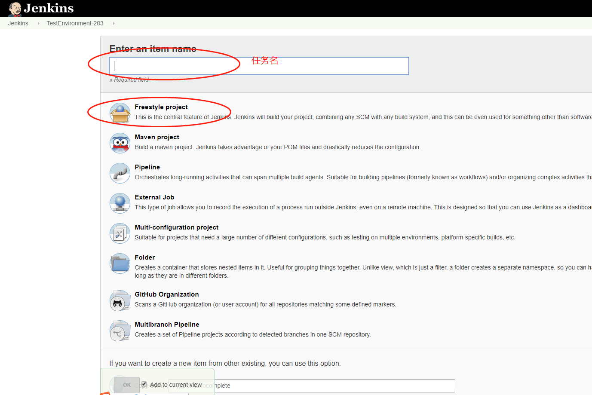Pick the Multi-configuration project icon
Image resolution: width=592 pixels, height=395 pixels.
pyautogui.click(x=120, y=233)
